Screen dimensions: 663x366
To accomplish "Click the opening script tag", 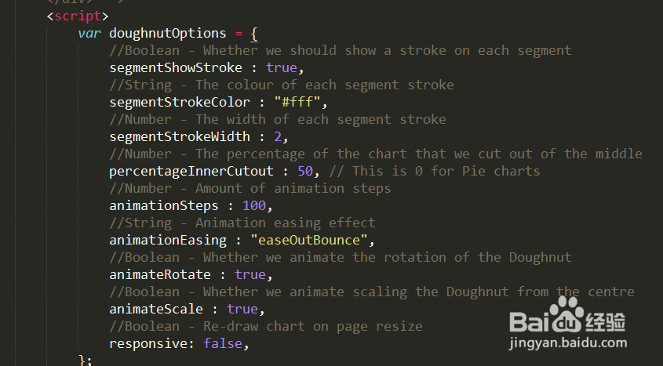I will pos(78,16).
